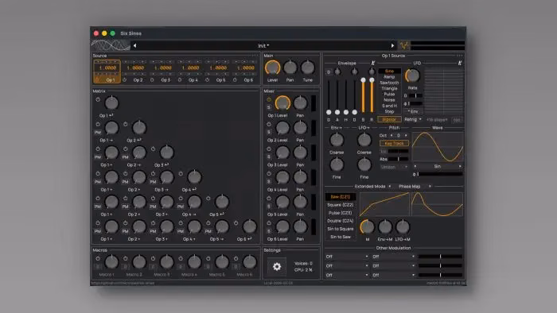This screenshot has height=313, width=557.
Task: Click the right arrow beside the Sin wave name
Action: (x=460, y=166)
